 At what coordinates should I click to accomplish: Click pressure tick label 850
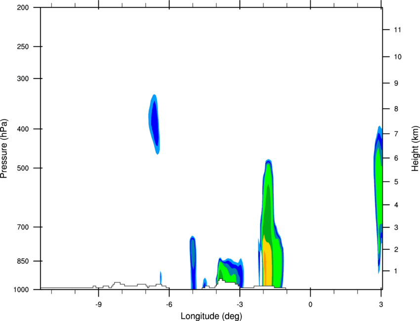tap(23, 261)
